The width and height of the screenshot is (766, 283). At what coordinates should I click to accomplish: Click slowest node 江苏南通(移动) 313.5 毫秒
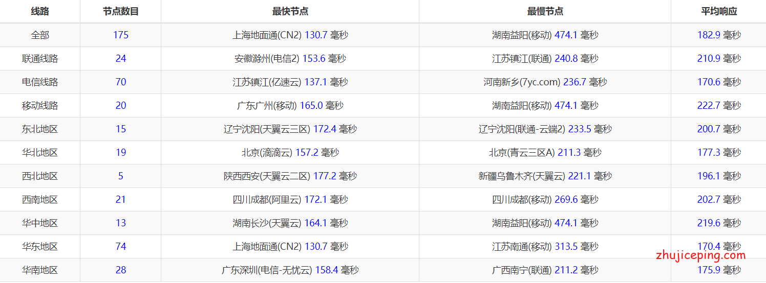point(545,247)
